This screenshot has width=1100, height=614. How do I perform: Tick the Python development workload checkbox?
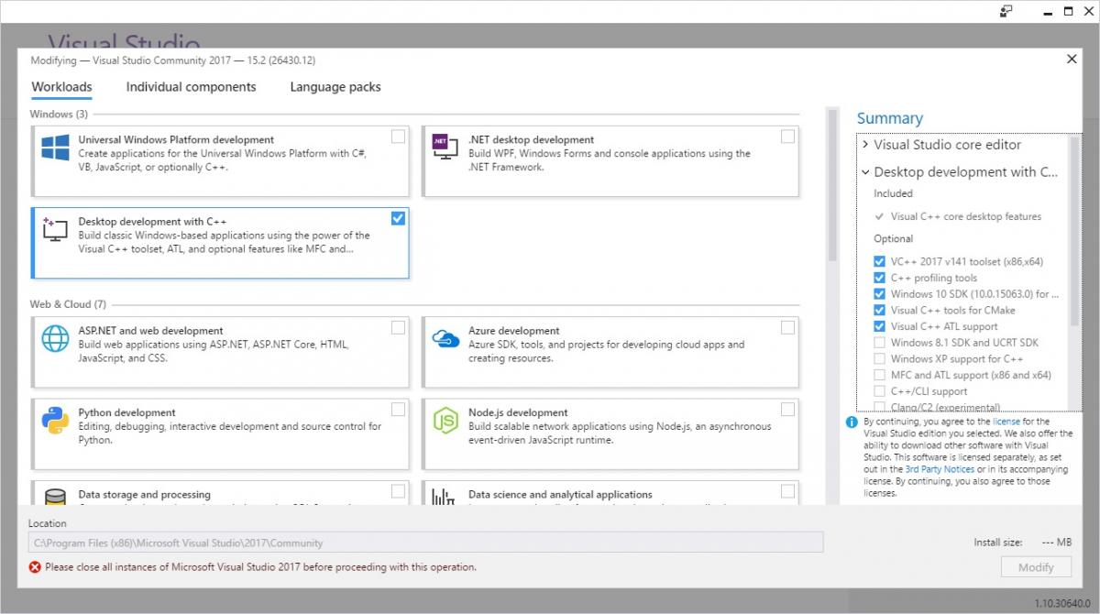[x=398, y=409]
